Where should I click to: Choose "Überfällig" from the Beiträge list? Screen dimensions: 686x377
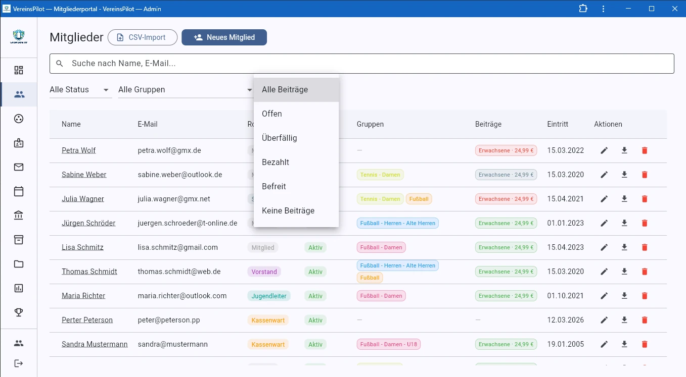point(280,138)
